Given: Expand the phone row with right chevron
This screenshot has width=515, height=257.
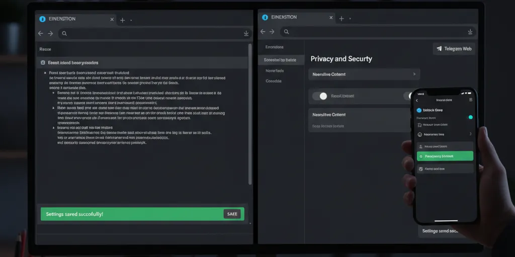Looking at the screenshot, I should pos(471,134).
